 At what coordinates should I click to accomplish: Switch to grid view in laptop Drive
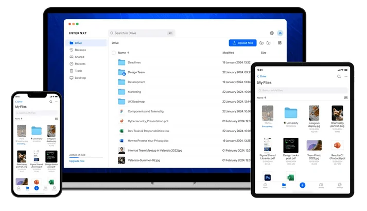tap(279, 43)
